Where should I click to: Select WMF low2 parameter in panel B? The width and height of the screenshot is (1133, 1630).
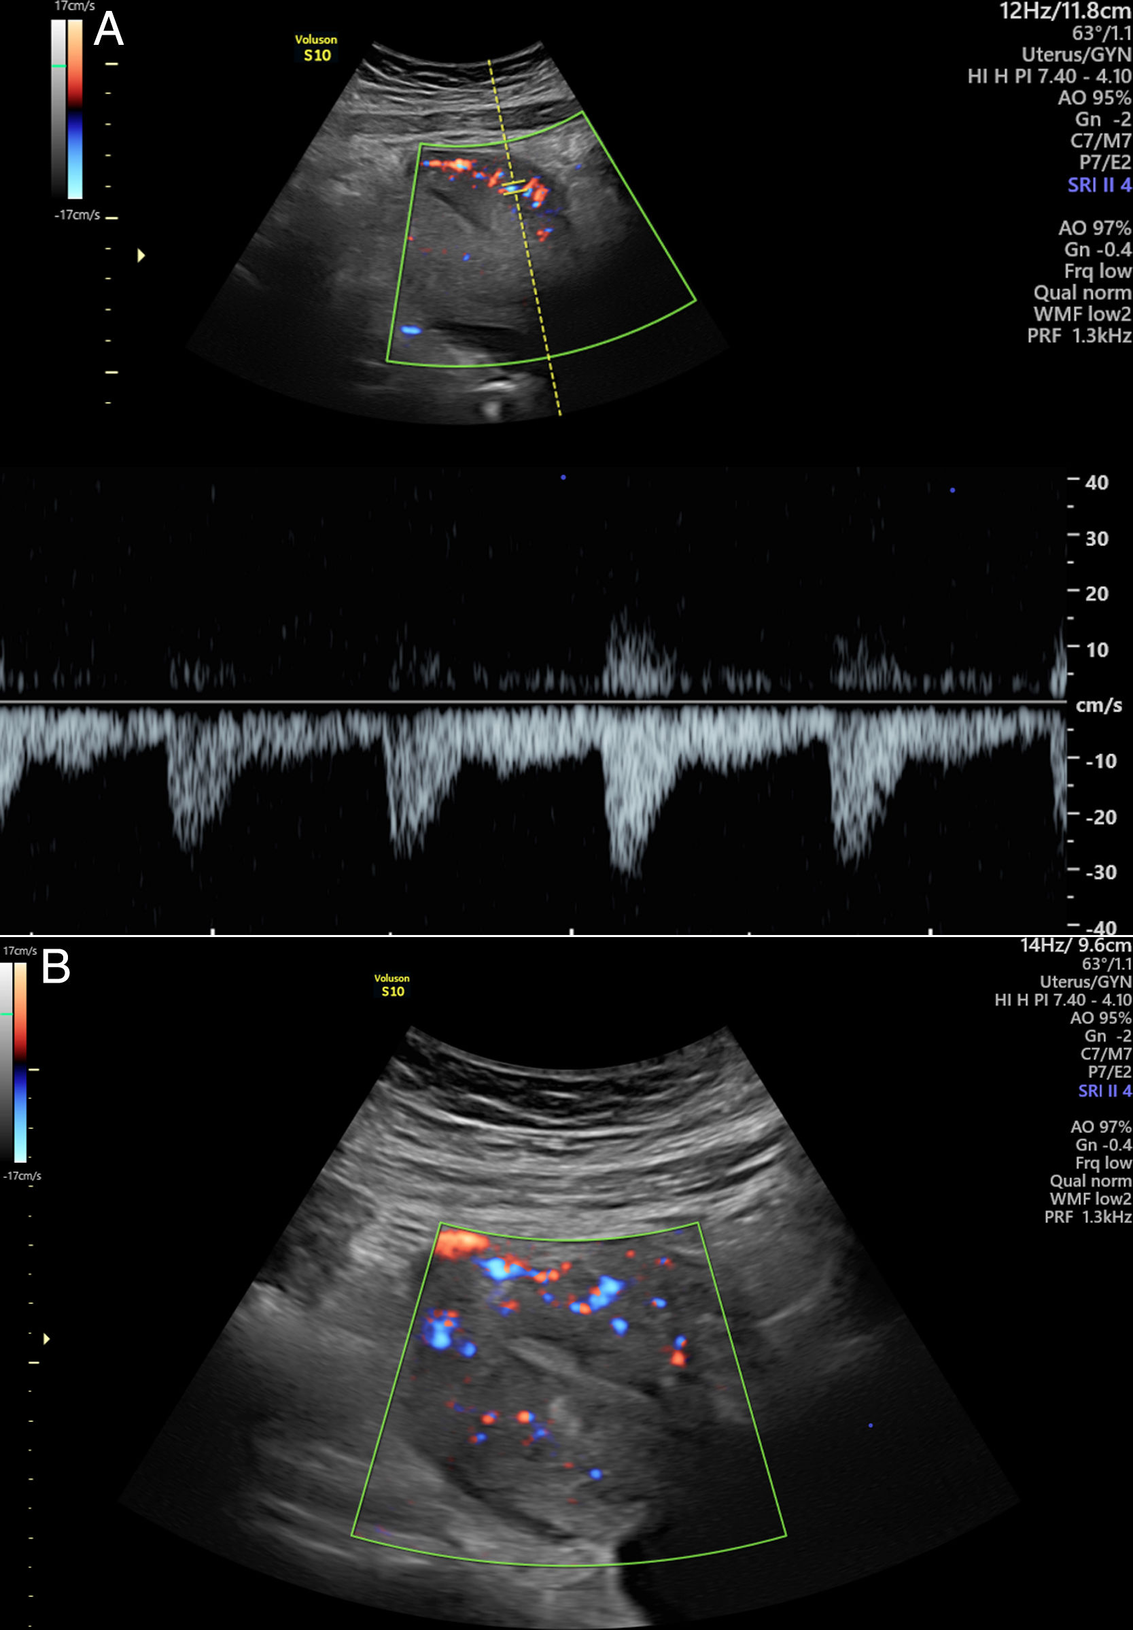tap(1090, 1199)
